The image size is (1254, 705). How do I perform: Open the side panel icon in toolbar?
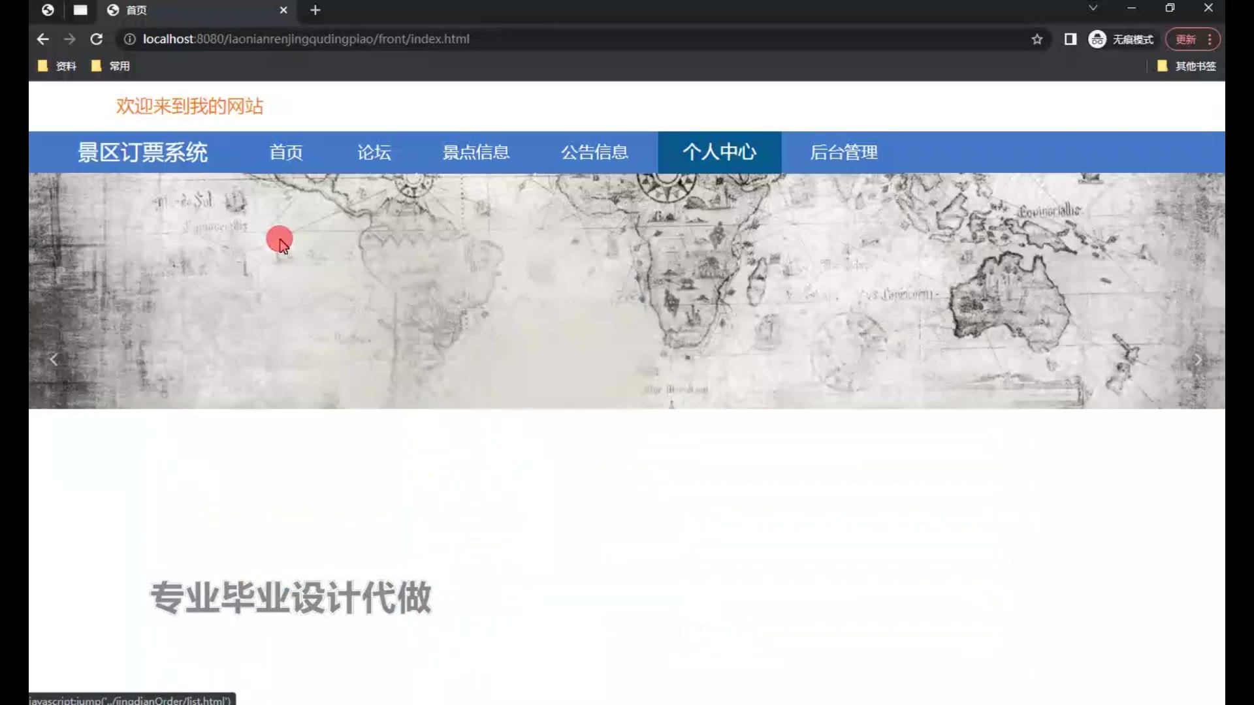tap(1070, 39)
